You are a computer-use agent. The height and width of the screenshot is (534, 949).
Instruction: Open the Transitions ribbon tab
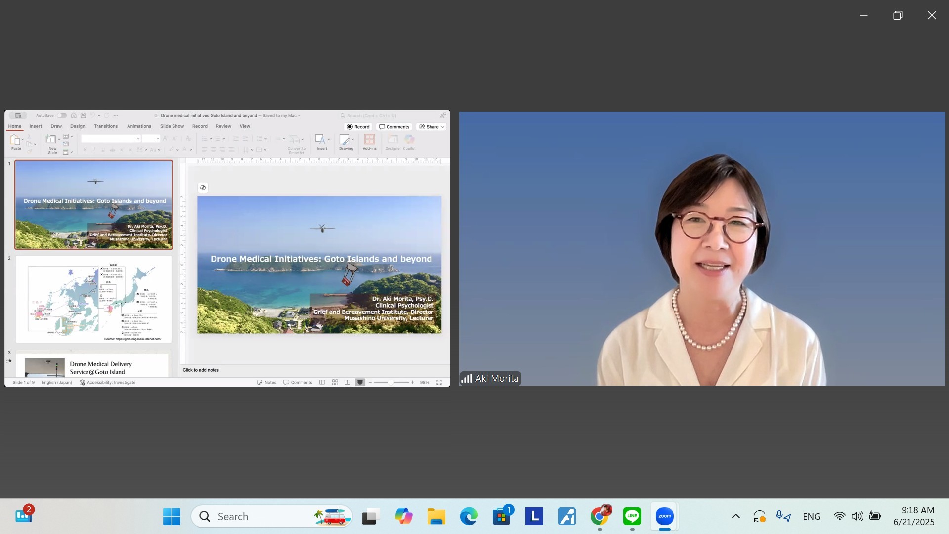click(x=106, y=126)
